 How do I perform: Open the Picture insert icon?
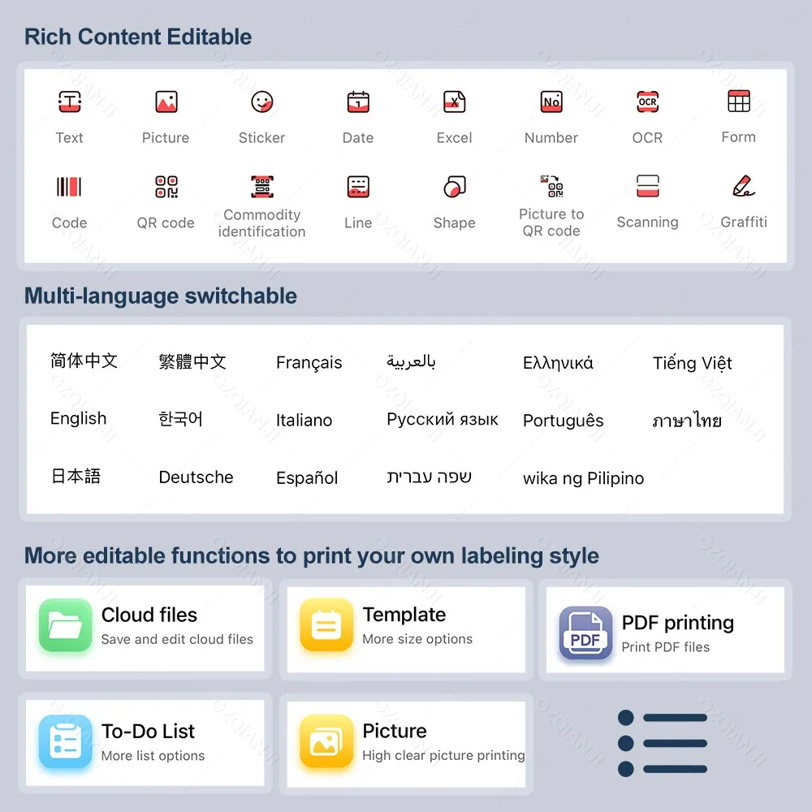(x=166, y=101)
